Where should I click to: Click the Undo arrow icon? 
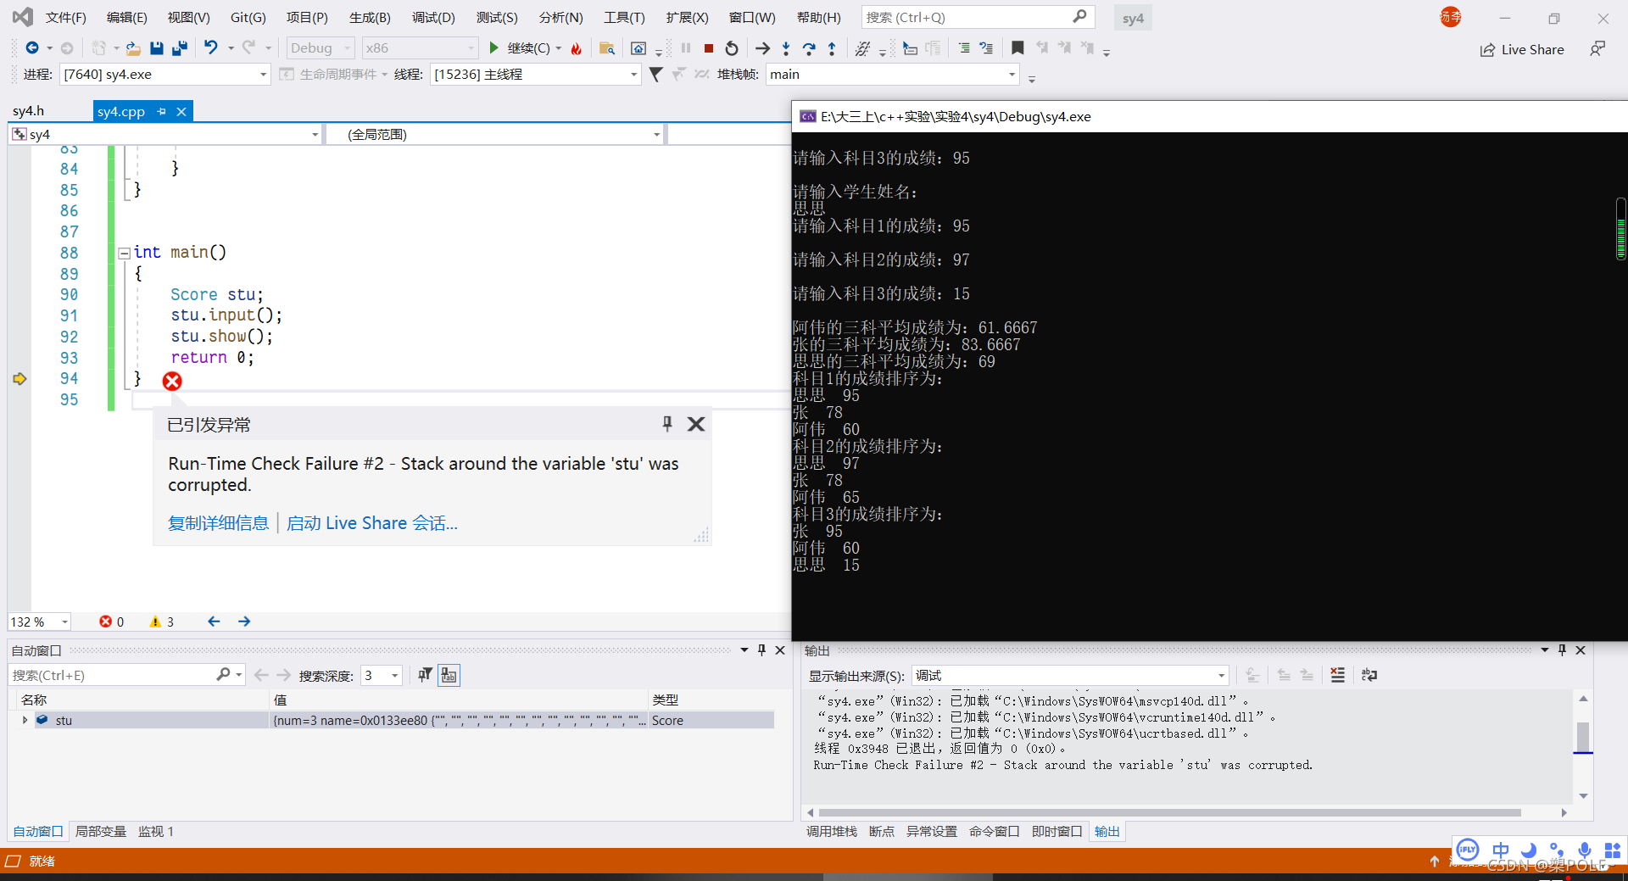(x=211, y=48)
